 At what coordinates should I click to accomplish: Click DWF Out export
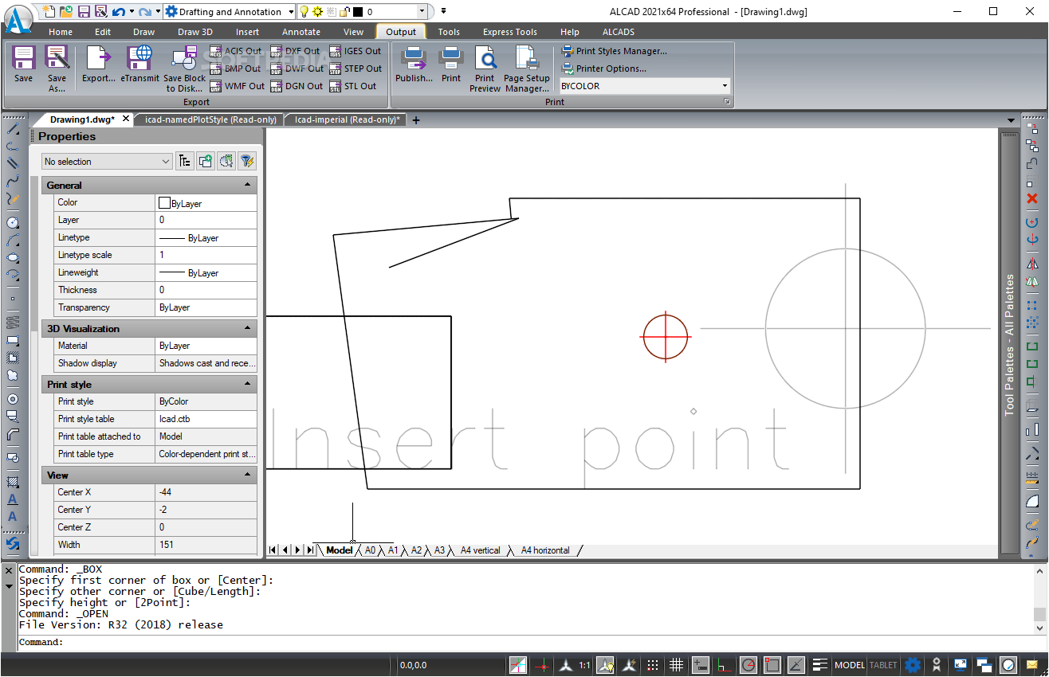[x=297, y=68]
